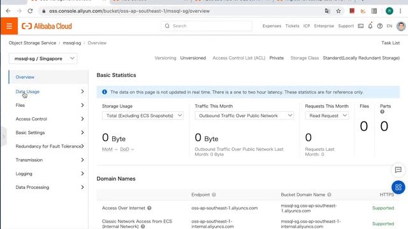Image resolution: width=408 pixels, height=229 pixels.
Task: Open the reading list extension icon
Action: 374,11
